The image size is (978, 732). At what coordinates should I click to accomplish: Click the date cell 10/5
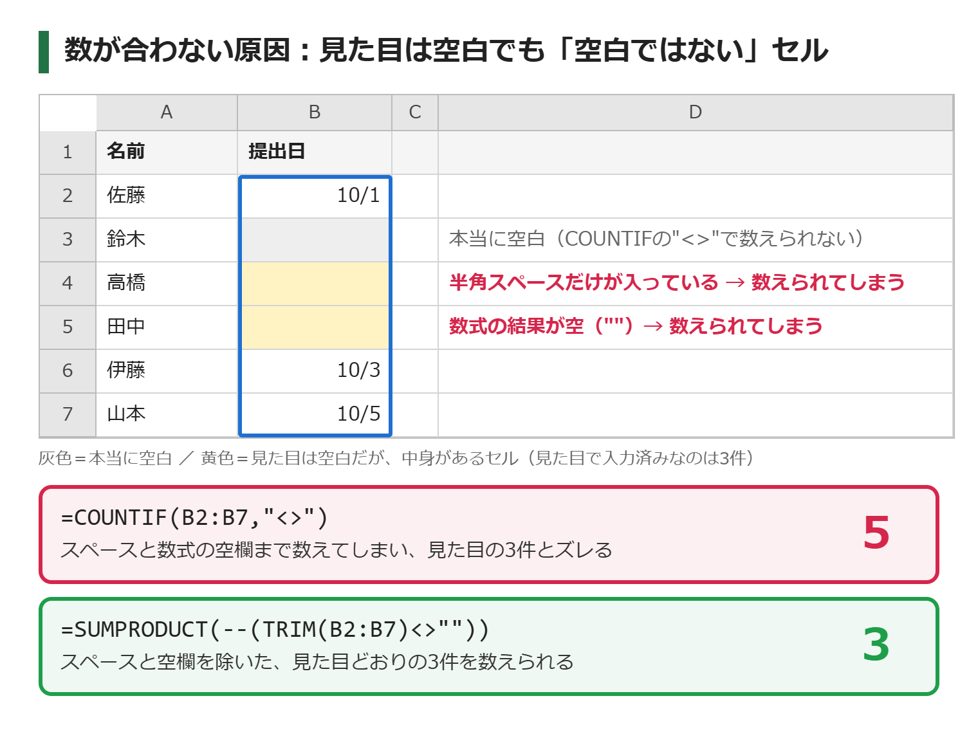(315, 415)
